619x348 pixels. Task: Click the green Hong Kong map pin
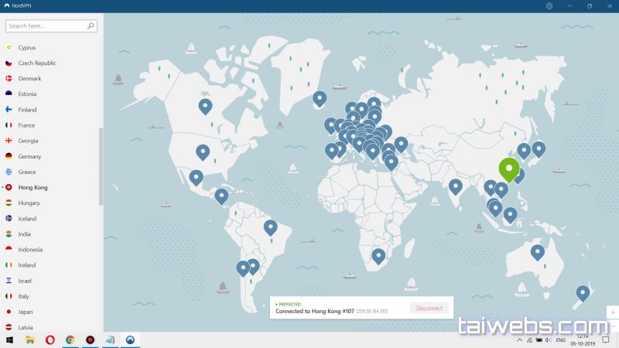point(508,167)
